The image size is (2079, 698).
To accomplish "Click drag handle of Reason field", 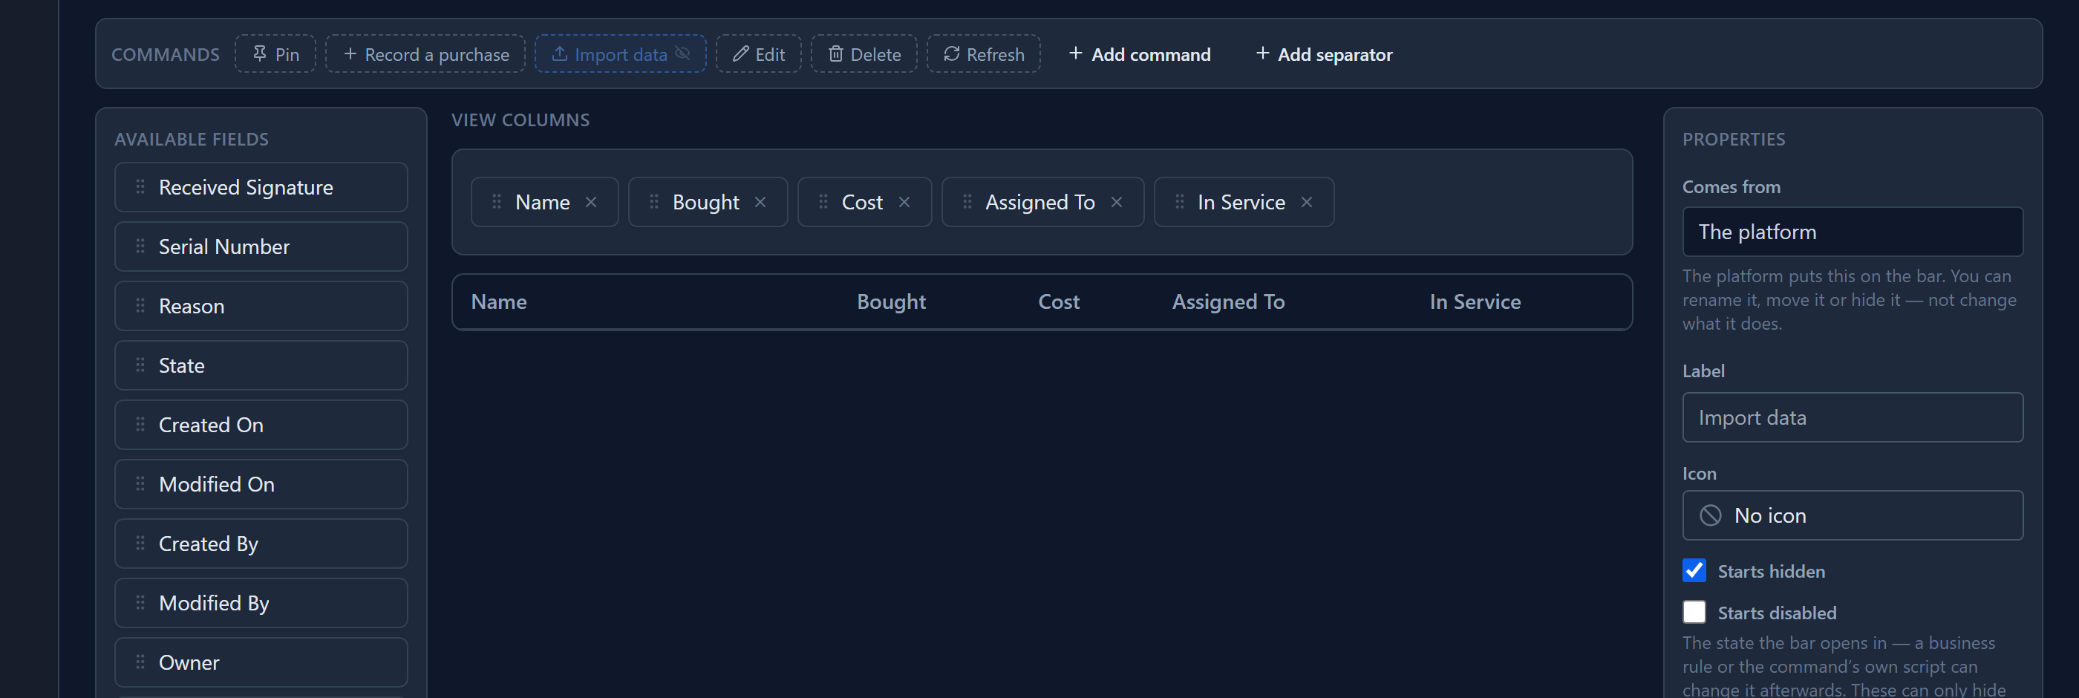I will (140, 306).
